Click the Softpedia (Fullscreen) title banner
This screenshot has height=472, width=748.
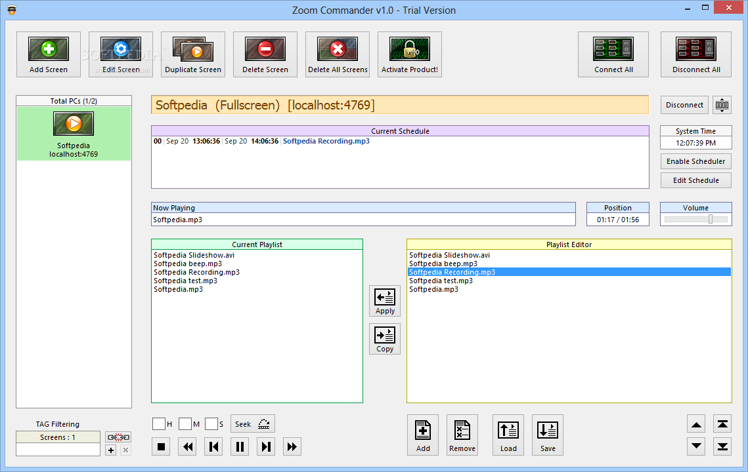tap(400, 105)
